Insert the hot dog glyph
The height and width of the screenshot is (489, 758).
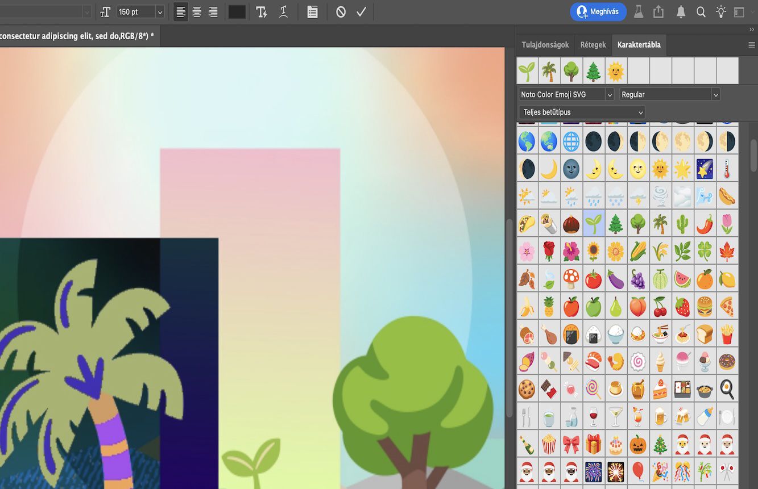(x=727, y=197)
